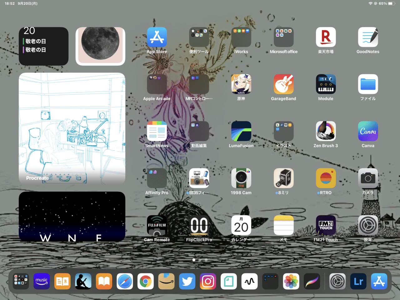Open the イラスト folder

[x=283, y=131]
